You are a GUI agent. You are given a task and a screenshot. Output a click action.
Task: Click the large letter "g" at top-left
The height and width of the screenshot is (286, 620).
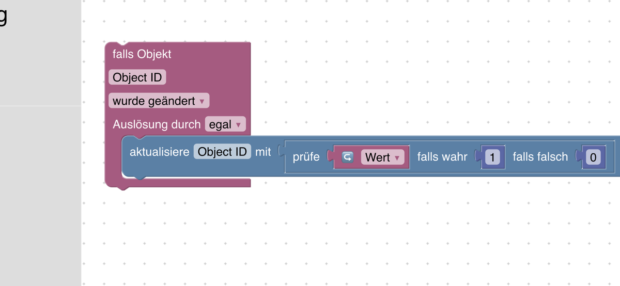[x=3, y=17]
